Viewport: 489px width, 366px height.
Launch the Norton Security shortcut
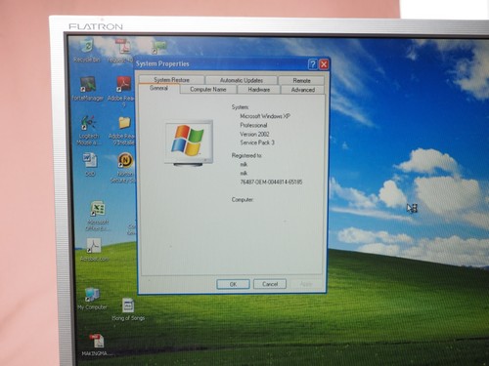pyautogui.click(x=124, y=168)
